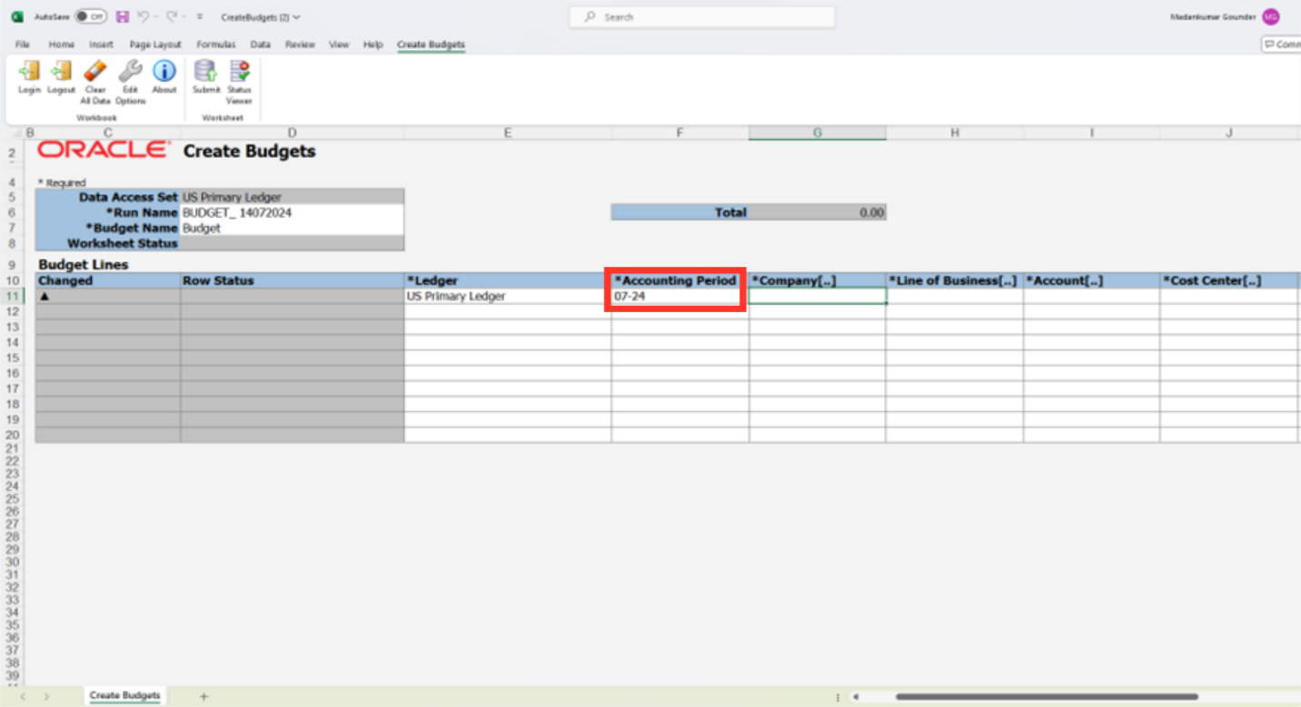Click the Data Access Set value cell
This screenshot has height=707, width=1301.
[x=292, y=197]
